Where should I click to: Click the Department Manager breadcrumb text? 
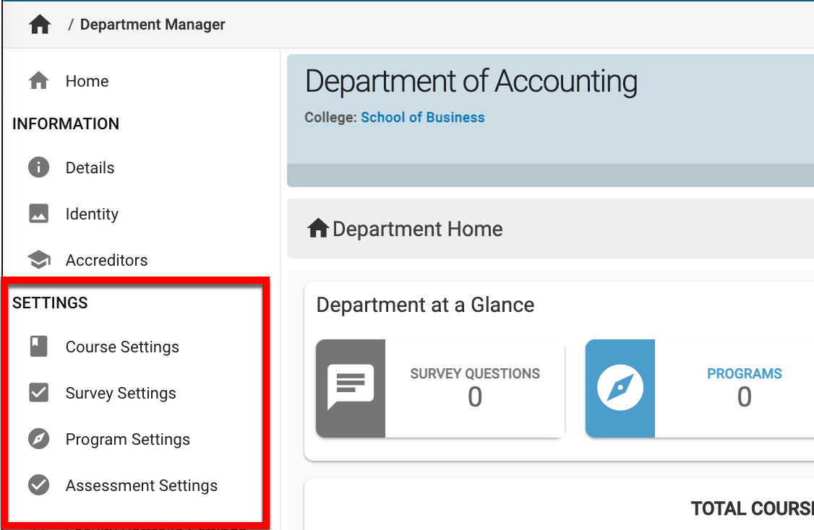[x=153, y=25]
